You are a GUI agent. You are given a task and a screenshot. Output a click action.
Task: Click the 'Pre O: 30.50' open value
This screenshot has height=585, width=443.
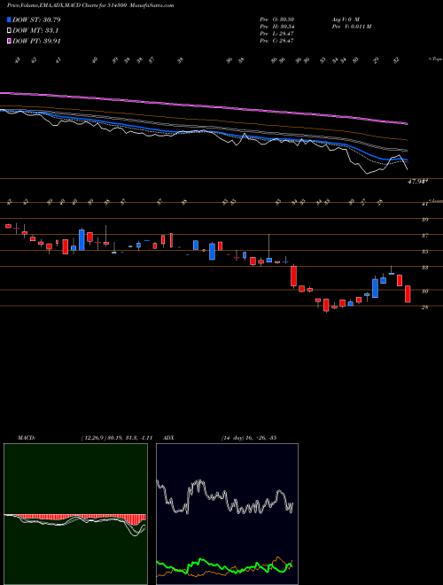pos(277,19)
